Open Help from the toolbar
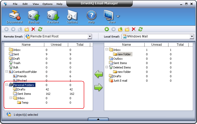Viewport: 197px width, 124px height. point(91,16)
